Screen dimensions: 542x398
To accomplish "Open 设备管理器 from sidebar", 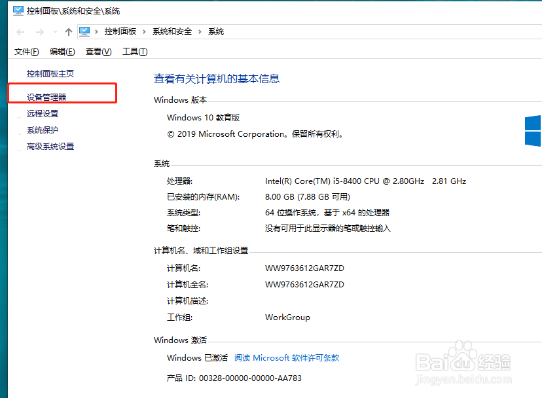I will (x=46, y=97).
